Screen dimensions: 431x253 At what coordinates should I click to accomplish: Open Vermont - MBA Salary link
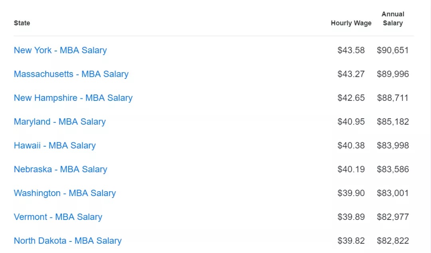58,217
